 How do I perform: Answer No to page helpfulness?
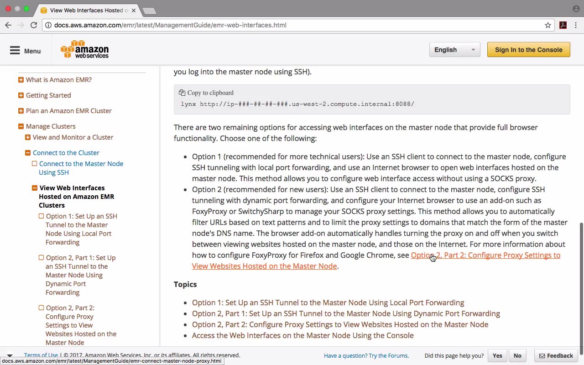tap(517, 356)
